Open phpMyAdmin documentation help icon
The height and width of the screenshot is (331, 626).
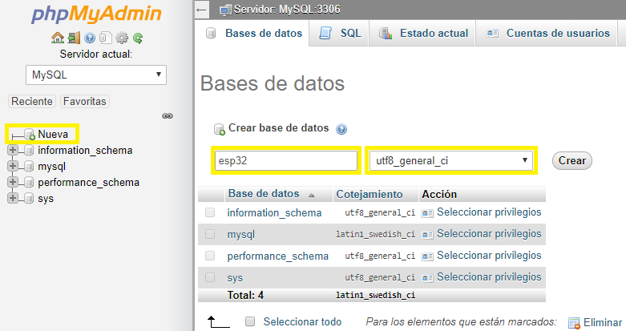[x=90, y=38]
